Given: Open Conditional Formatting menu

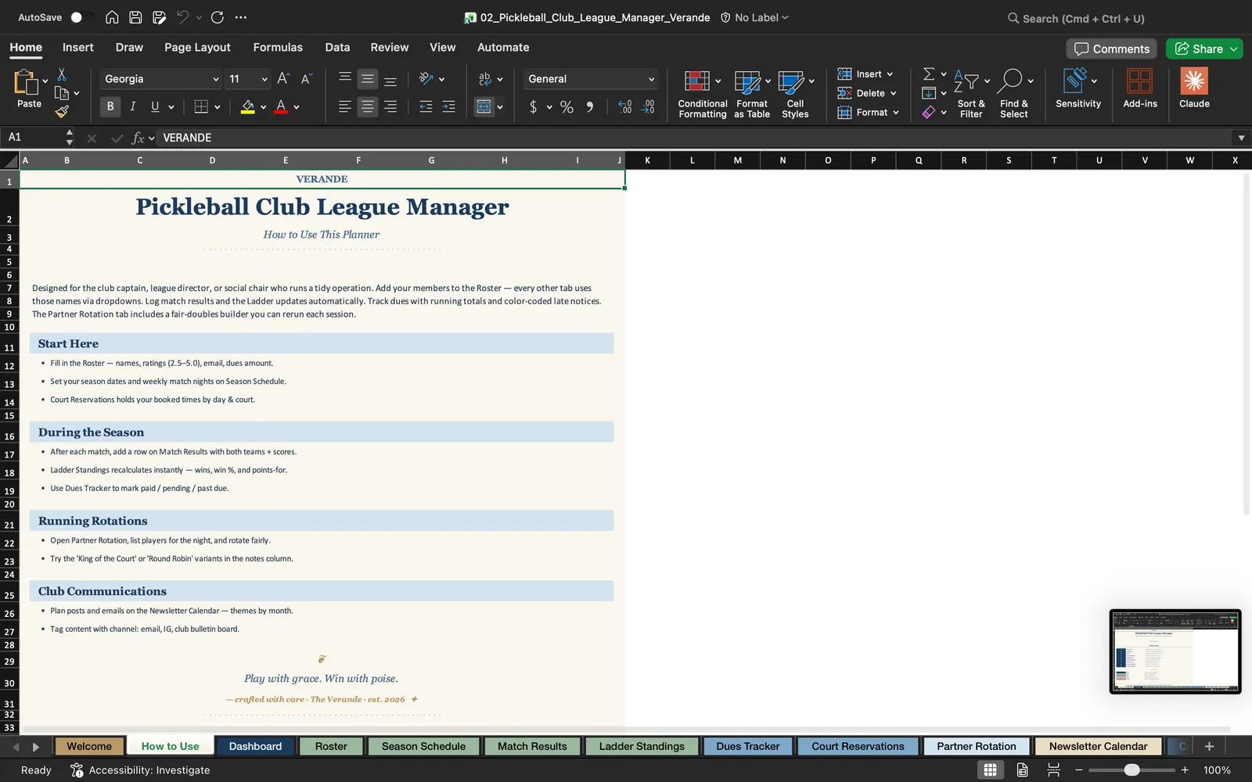Looking at the screenshot, I should click(702, 94).
